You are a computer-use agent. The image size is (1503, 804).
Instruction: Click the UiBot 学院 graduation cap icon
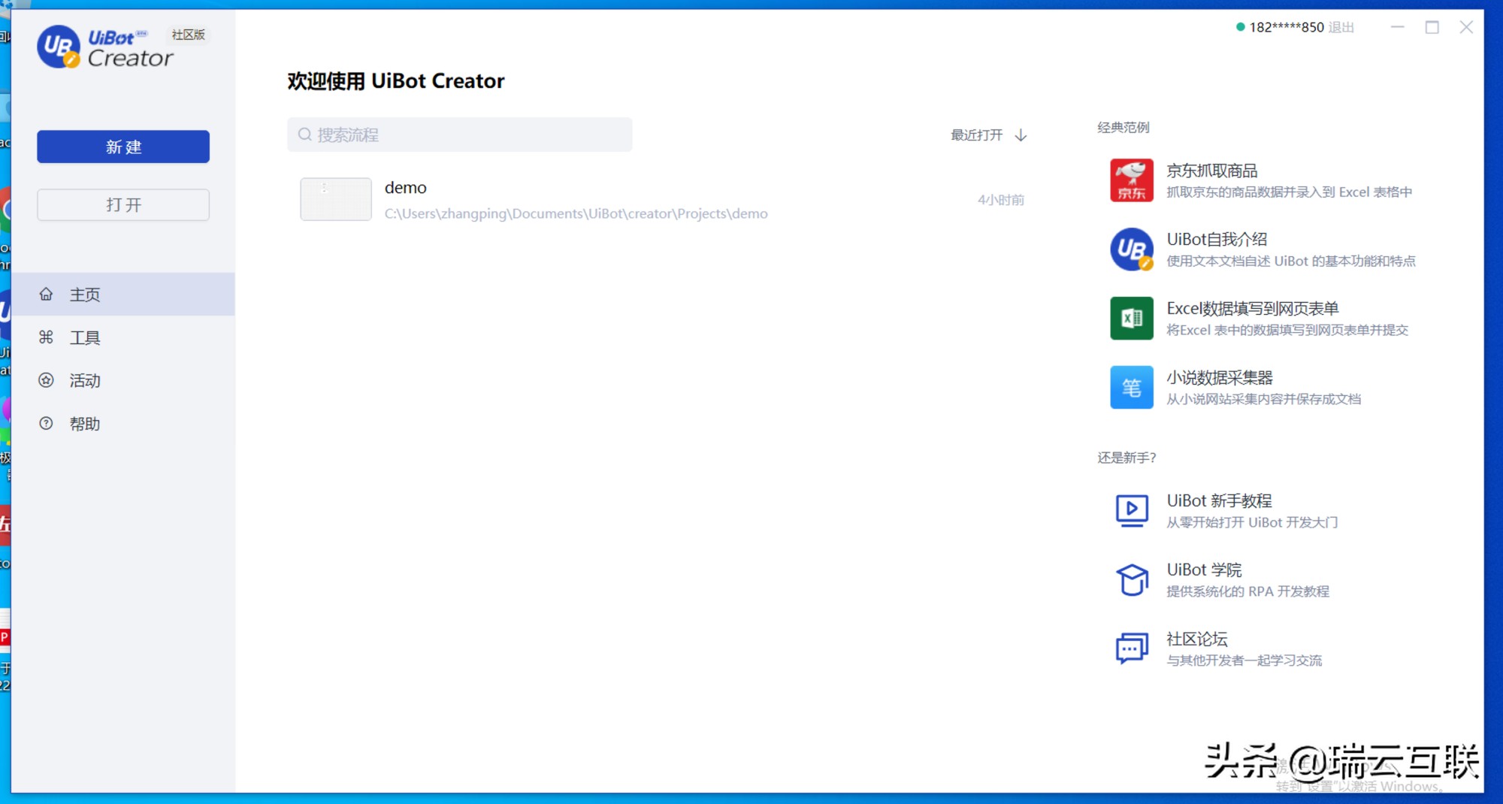pos(1132,579)
